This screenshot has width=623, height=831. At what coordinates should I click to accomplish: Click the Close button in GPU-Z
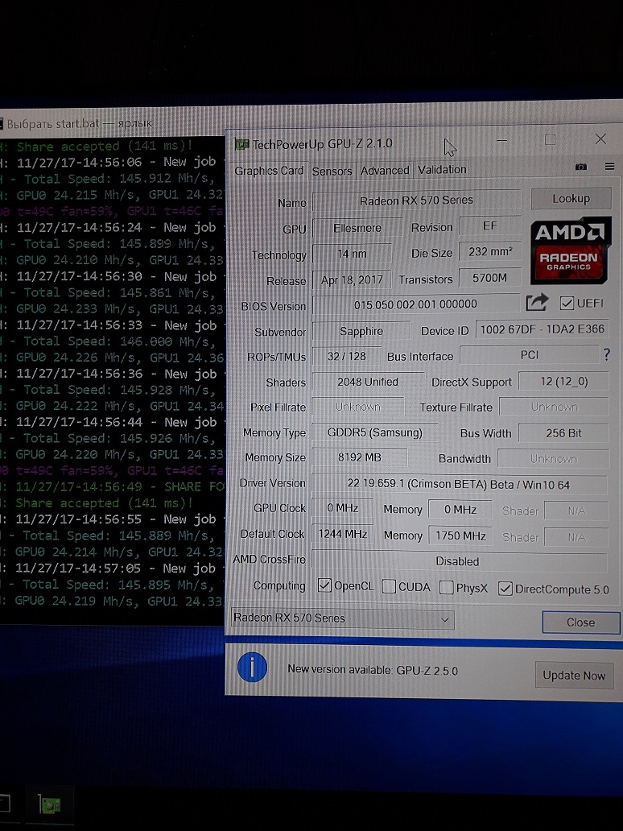580,622
